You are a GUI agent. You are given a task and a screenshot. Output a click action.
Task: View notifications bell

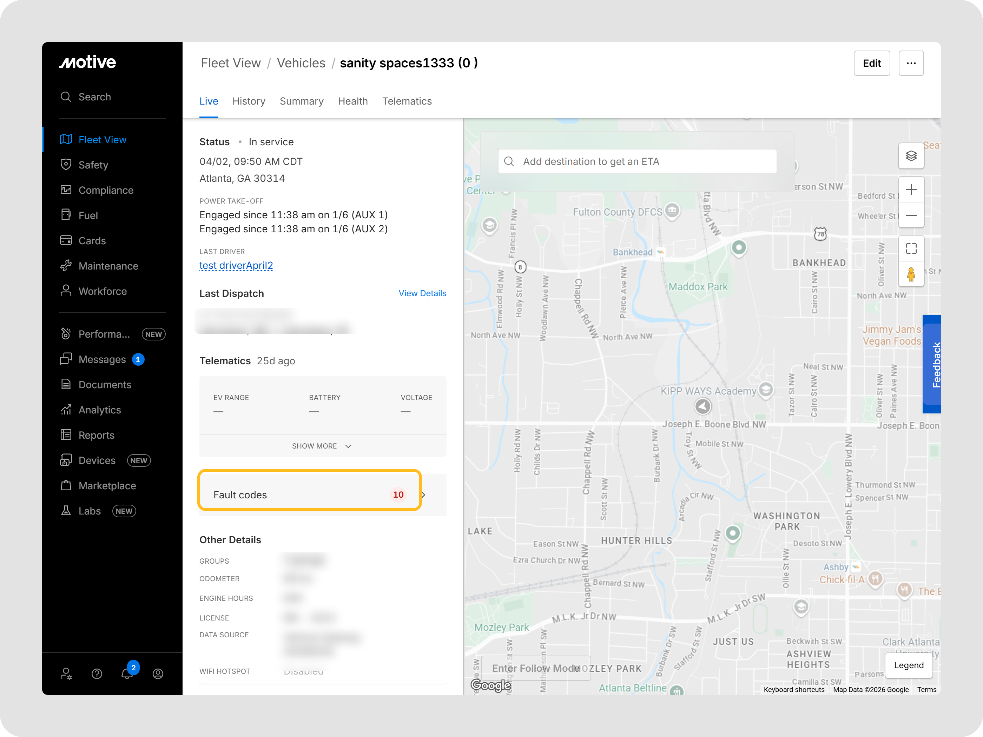[x=127, y=673]
